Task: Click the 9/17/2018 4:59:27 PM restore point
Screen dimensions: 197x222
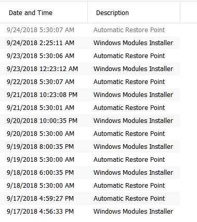Action: (x=90, y=199)
